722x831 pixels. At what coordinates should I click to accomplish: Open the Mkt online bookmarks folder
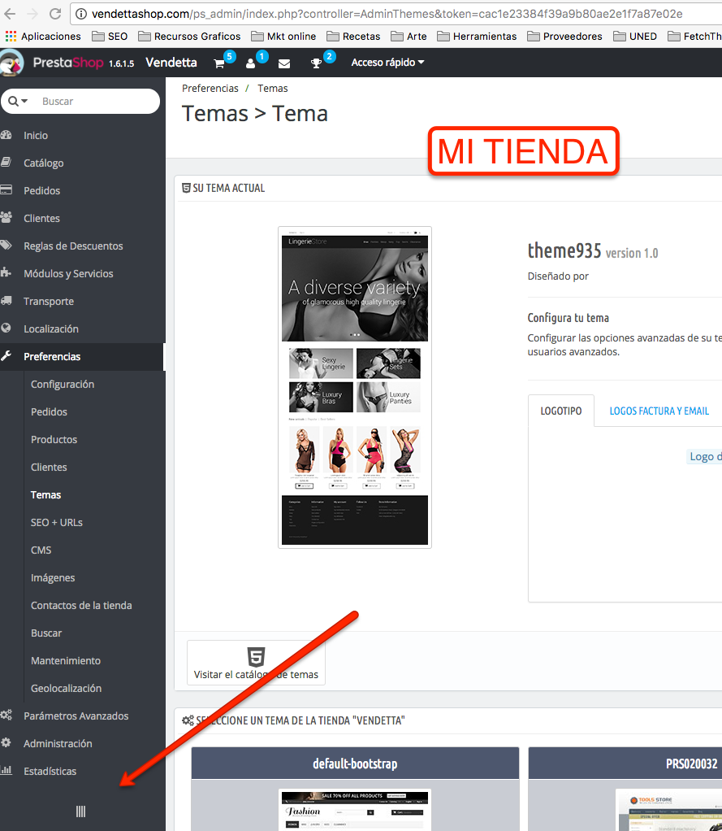(283, 36)
